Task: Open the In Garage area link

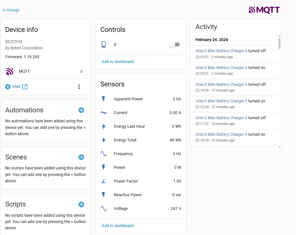Action: point(11,10)
